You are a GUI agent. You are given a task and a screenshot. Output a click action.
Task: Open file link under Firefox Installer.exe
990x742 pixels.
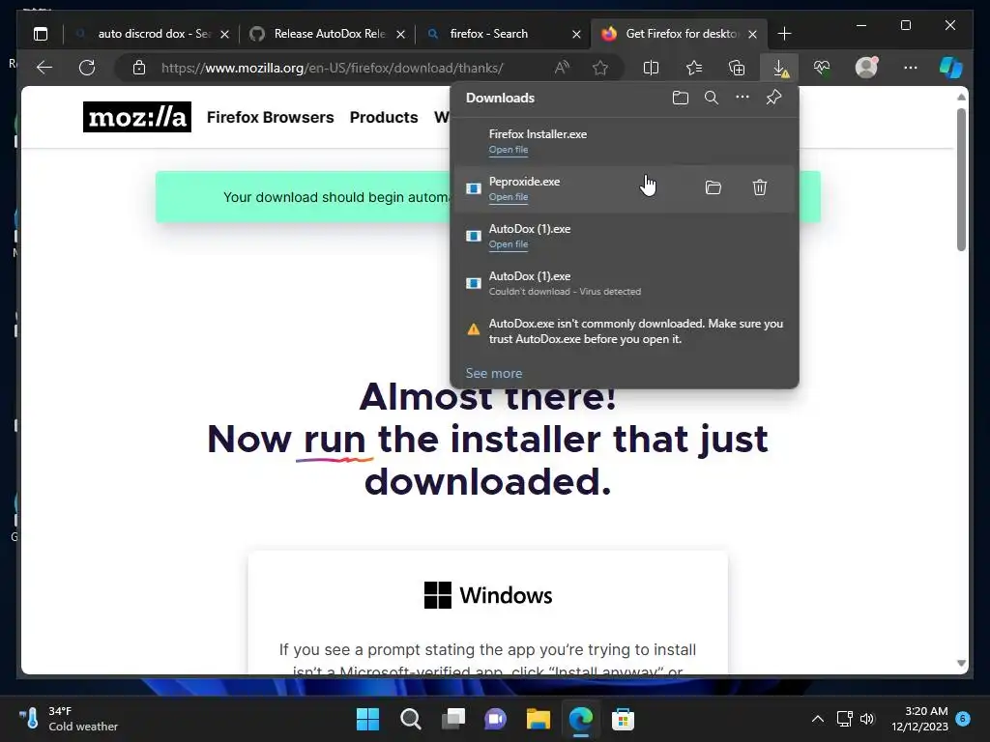pos(509,150)
